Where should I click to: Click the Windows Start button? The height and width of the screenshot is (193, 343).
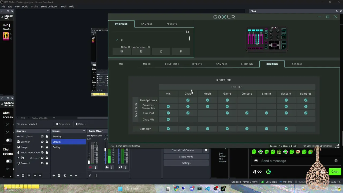[x=120, y=189]
